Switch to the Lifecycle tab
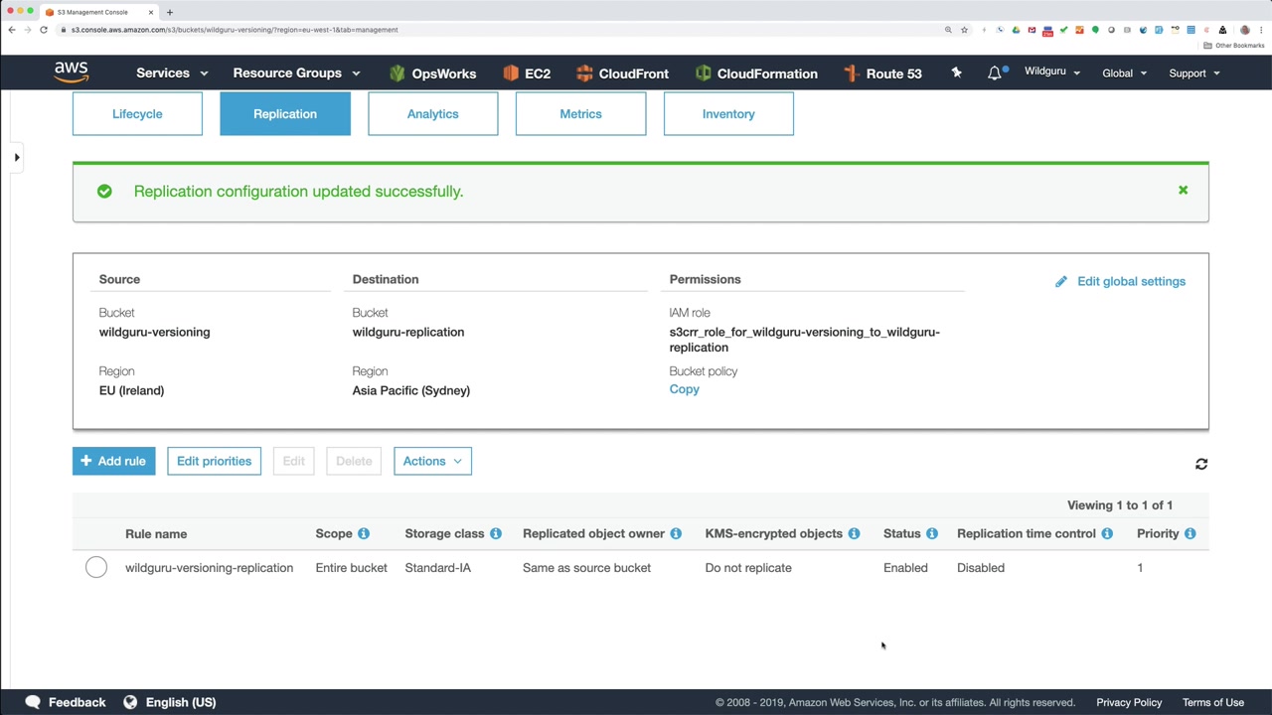 click(137, 113)
